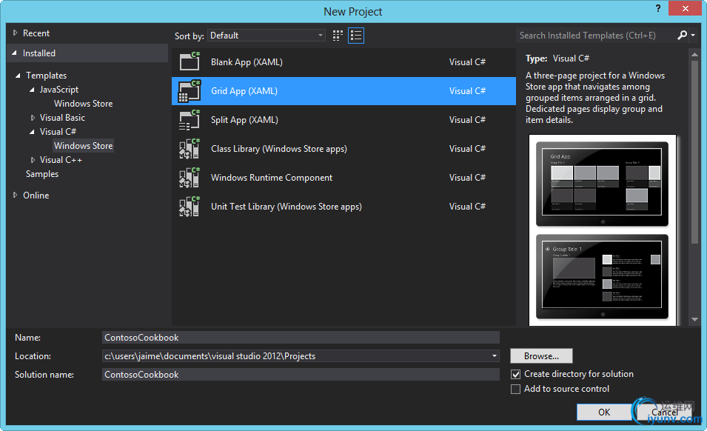707x431 pixels.
Task: Expand the Visual Basic tree node
Action: click(33, 118)
